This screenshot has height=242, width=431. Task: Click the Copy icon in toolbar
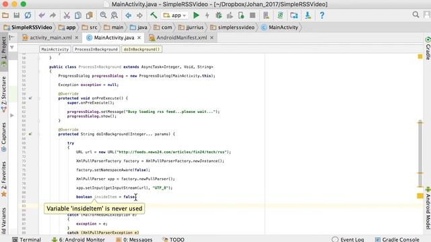click(78, 15)
